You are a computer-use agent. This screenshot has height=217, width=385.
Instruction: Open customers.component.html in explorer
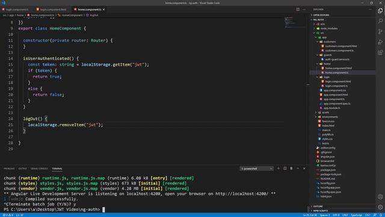pos(341,46)
